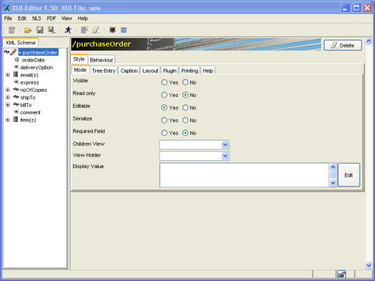Screen dimensions: 375x281
Task: Set Visible to Yes
Action: (164, 82)
